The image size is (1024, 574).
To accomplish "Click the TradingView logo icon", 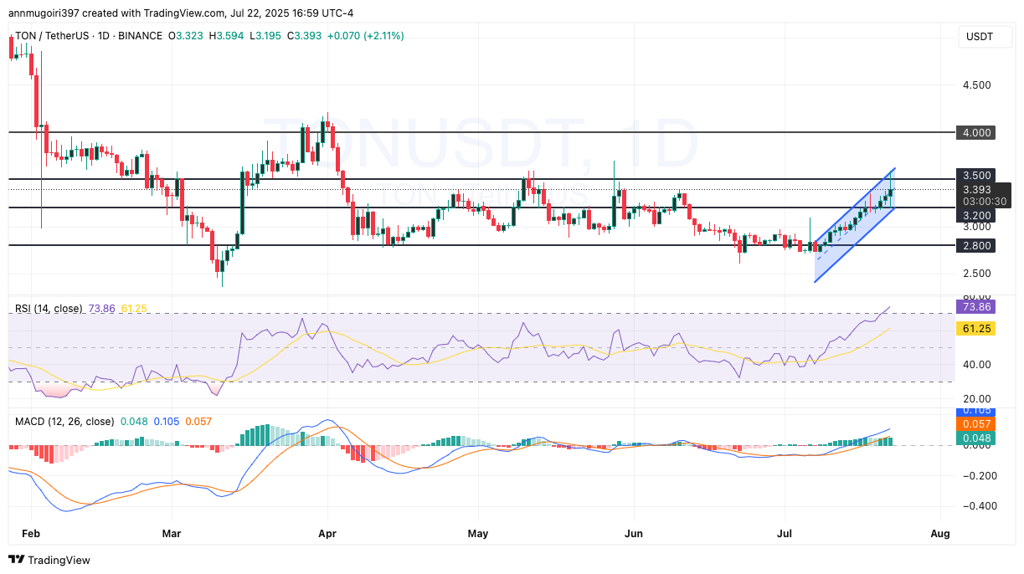I will 17,560.
